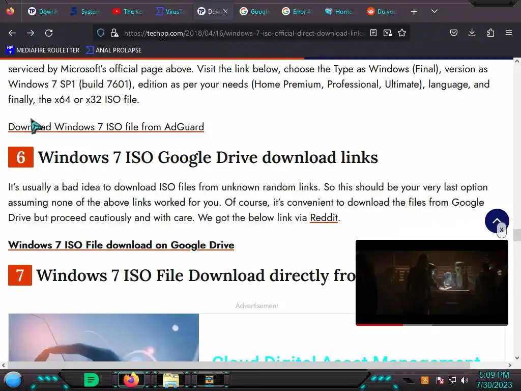Switch to the Reddit 'Do you' tab
521x391 pixels.
(382, 12)
